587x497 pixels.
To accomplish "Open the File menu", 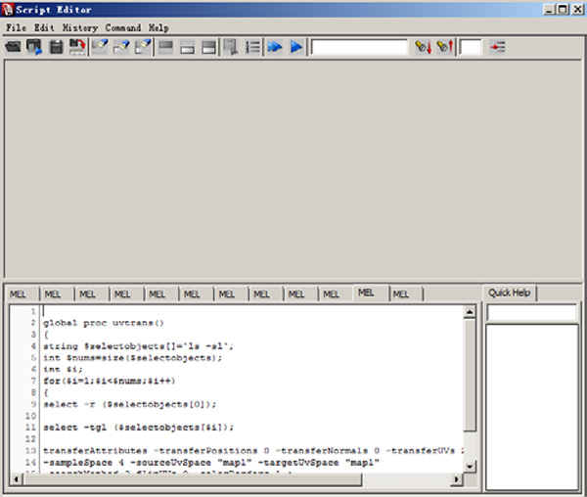I will pos(16,27).
